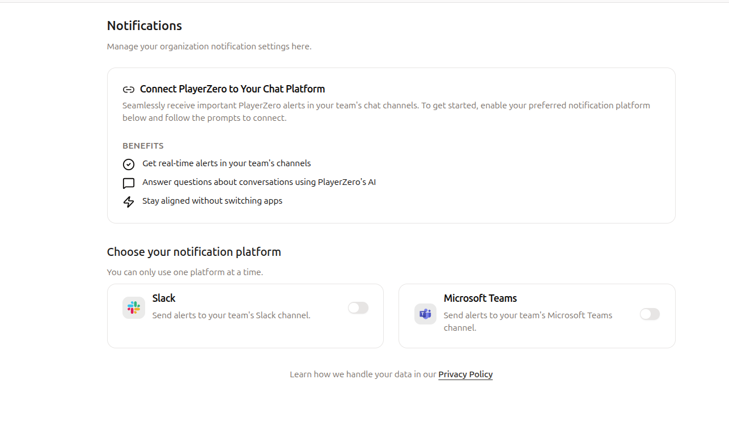Click the lightning bolt benefit icon
The image size is (729, 430).
tap(128, 201)
